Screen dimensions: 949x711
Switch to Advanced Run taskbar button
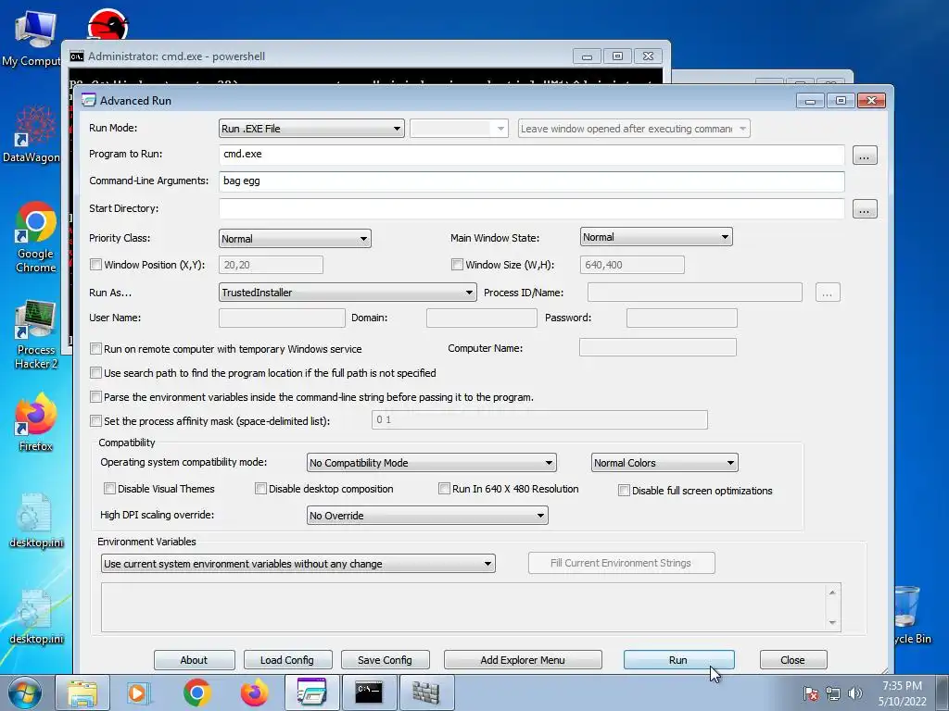click(311, 692)
